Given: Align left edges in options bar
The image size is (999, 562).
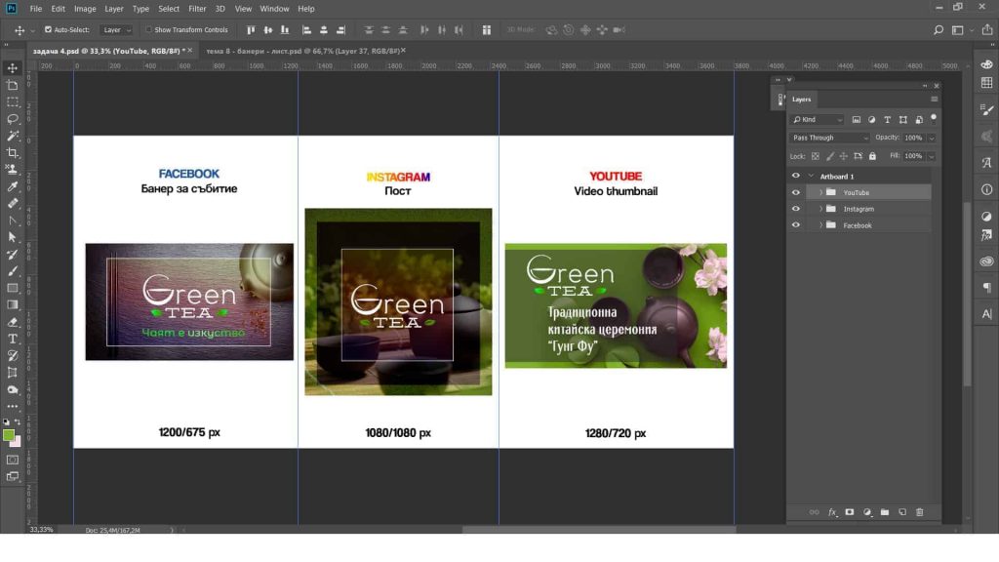Looking at the screenshot, I should pos(306,30).
